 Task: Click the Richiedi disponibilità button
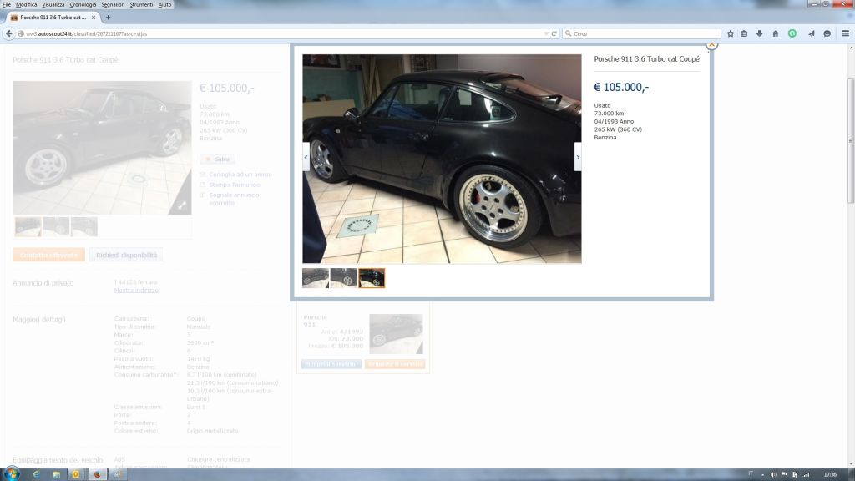(x=127, y=255)
